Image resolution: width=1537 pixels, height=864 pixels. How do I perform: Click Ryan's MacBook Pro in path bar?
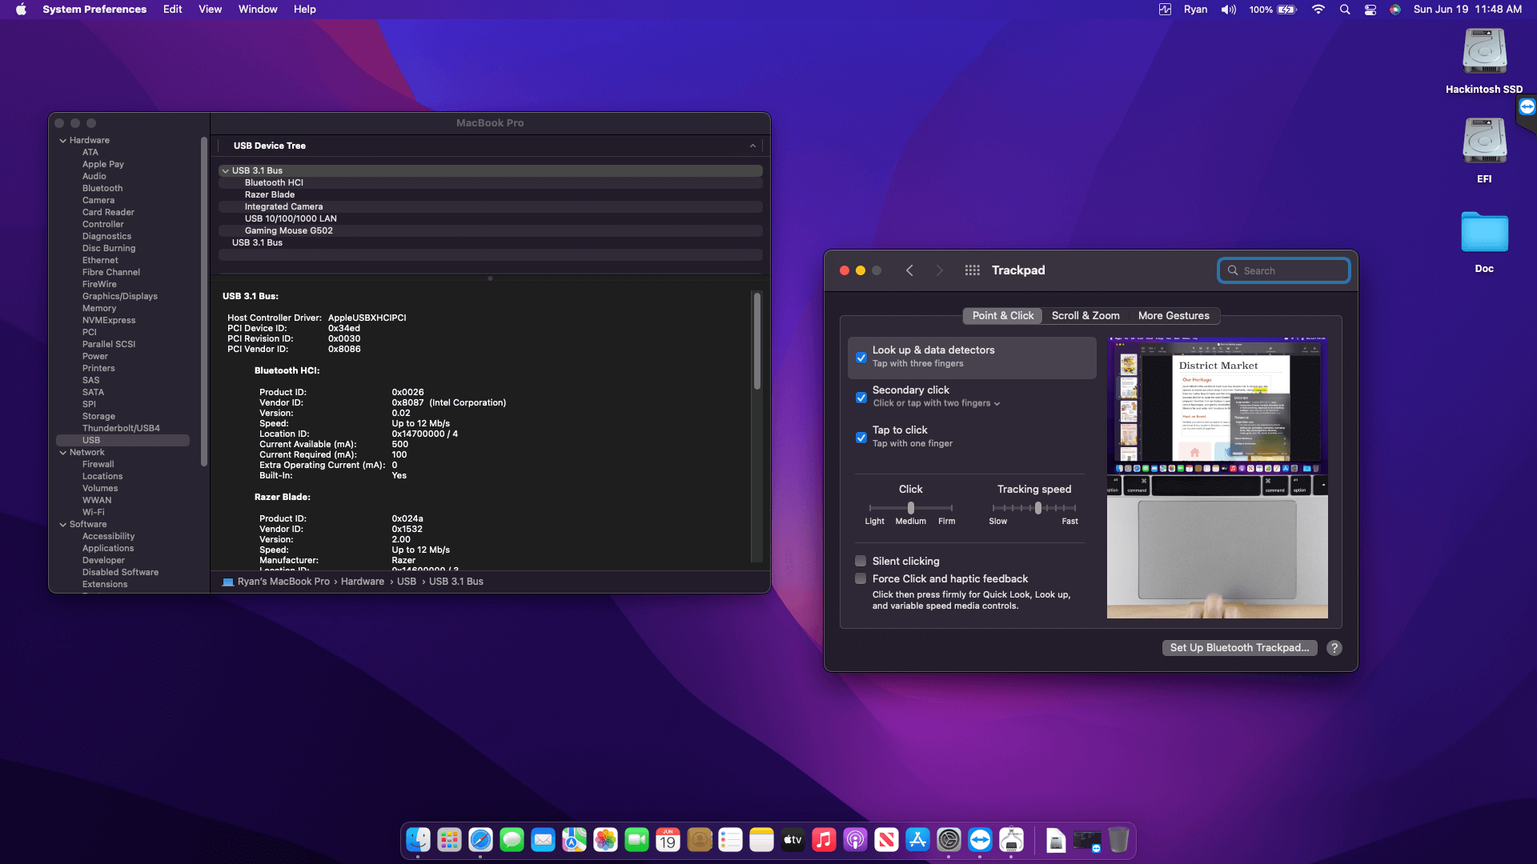(283, 582)
